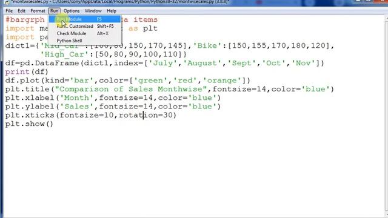This screenshot has width=388, height=218.
Task: Open the File menu
Action: (x=9, y=11)
